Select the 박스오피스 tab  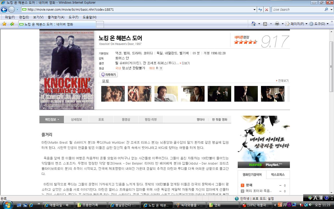click(x=278, y=175)
